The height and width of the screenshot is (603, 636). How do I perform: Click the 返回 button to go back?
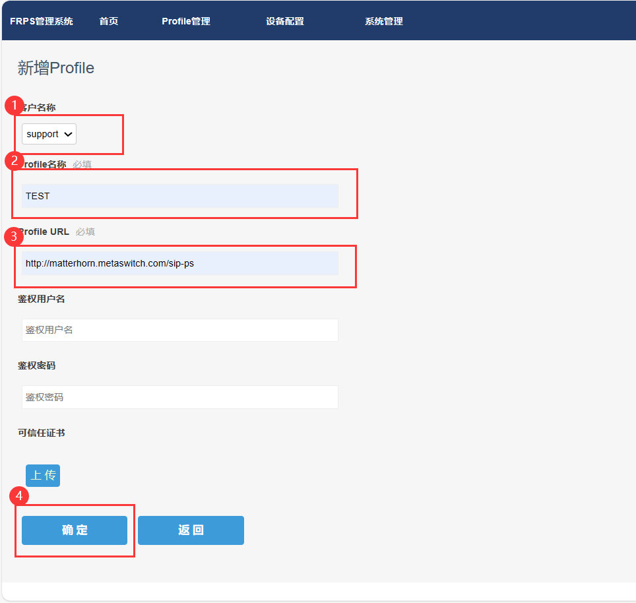191,530
